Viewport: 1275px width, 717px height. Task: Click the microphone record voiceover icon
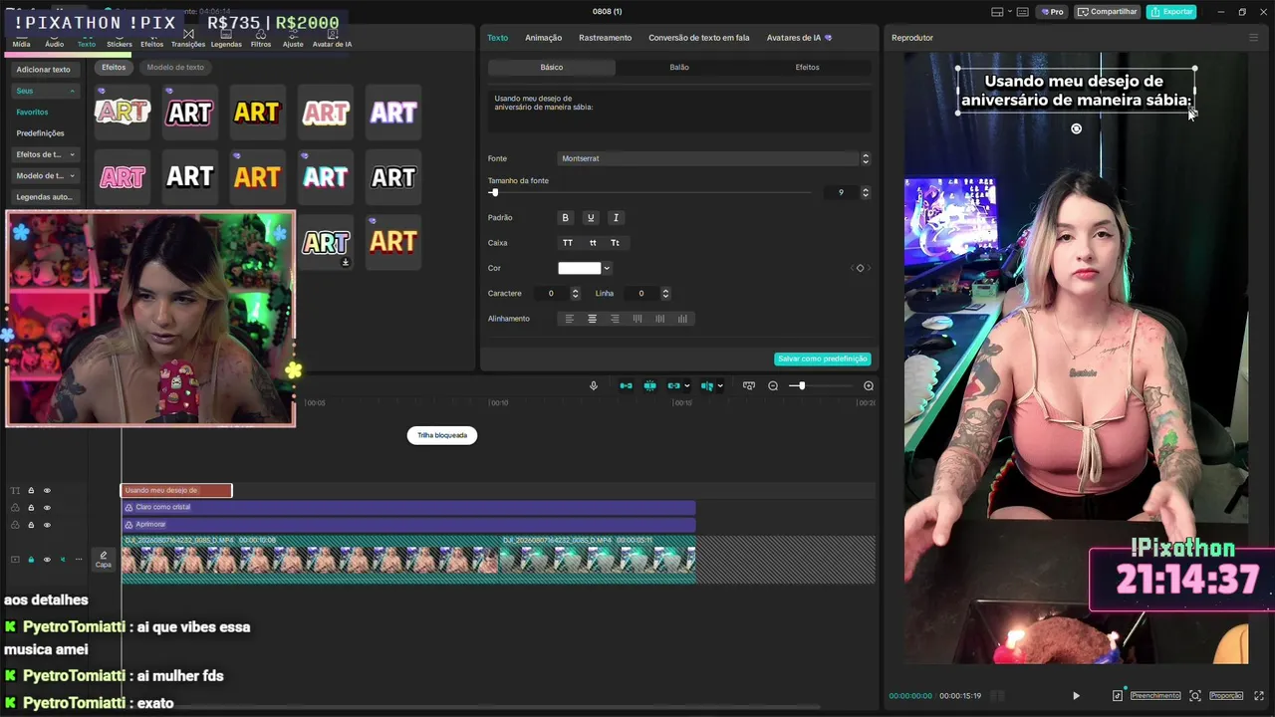(594, 386)
